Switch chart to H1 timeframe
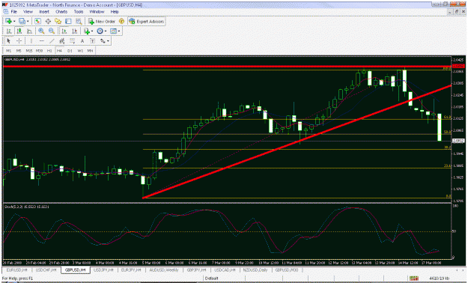Viewport: 468px width, 283px height. 49,51
